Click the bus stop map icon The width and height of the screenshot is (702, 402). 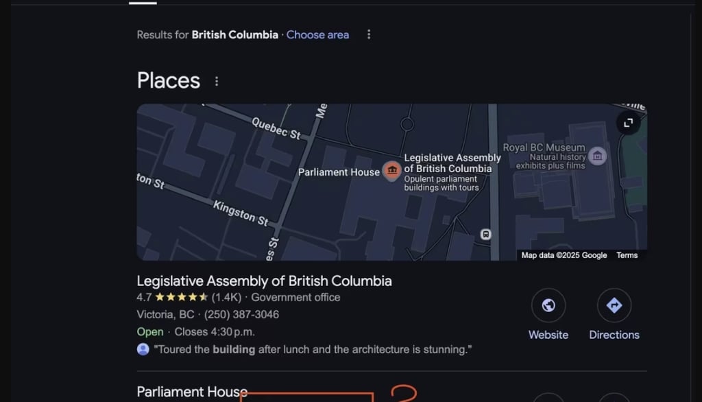click(x=486, y=235)
